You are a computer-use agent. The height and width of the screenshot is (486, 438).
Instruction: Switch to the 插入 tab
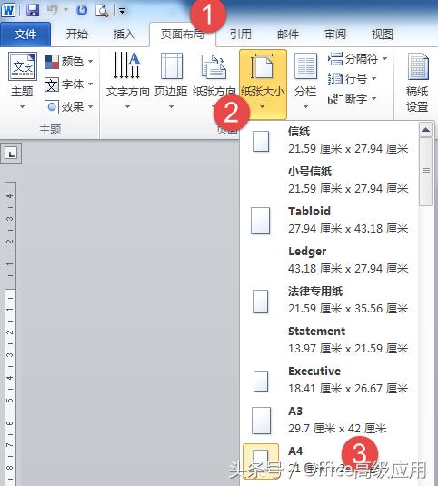tap(124, 35)
